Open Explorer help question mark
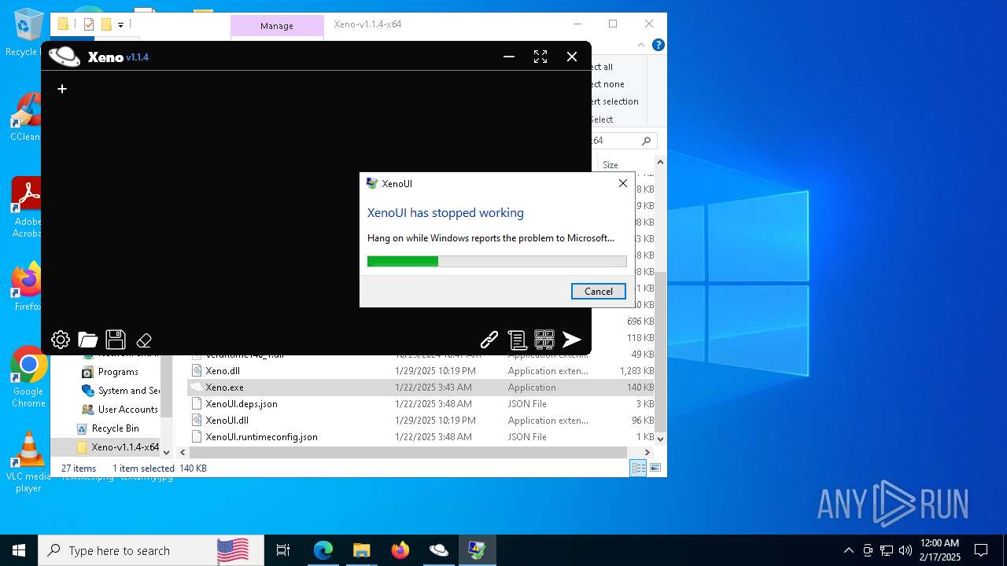The image size is (1007, 566). [658, 46]
